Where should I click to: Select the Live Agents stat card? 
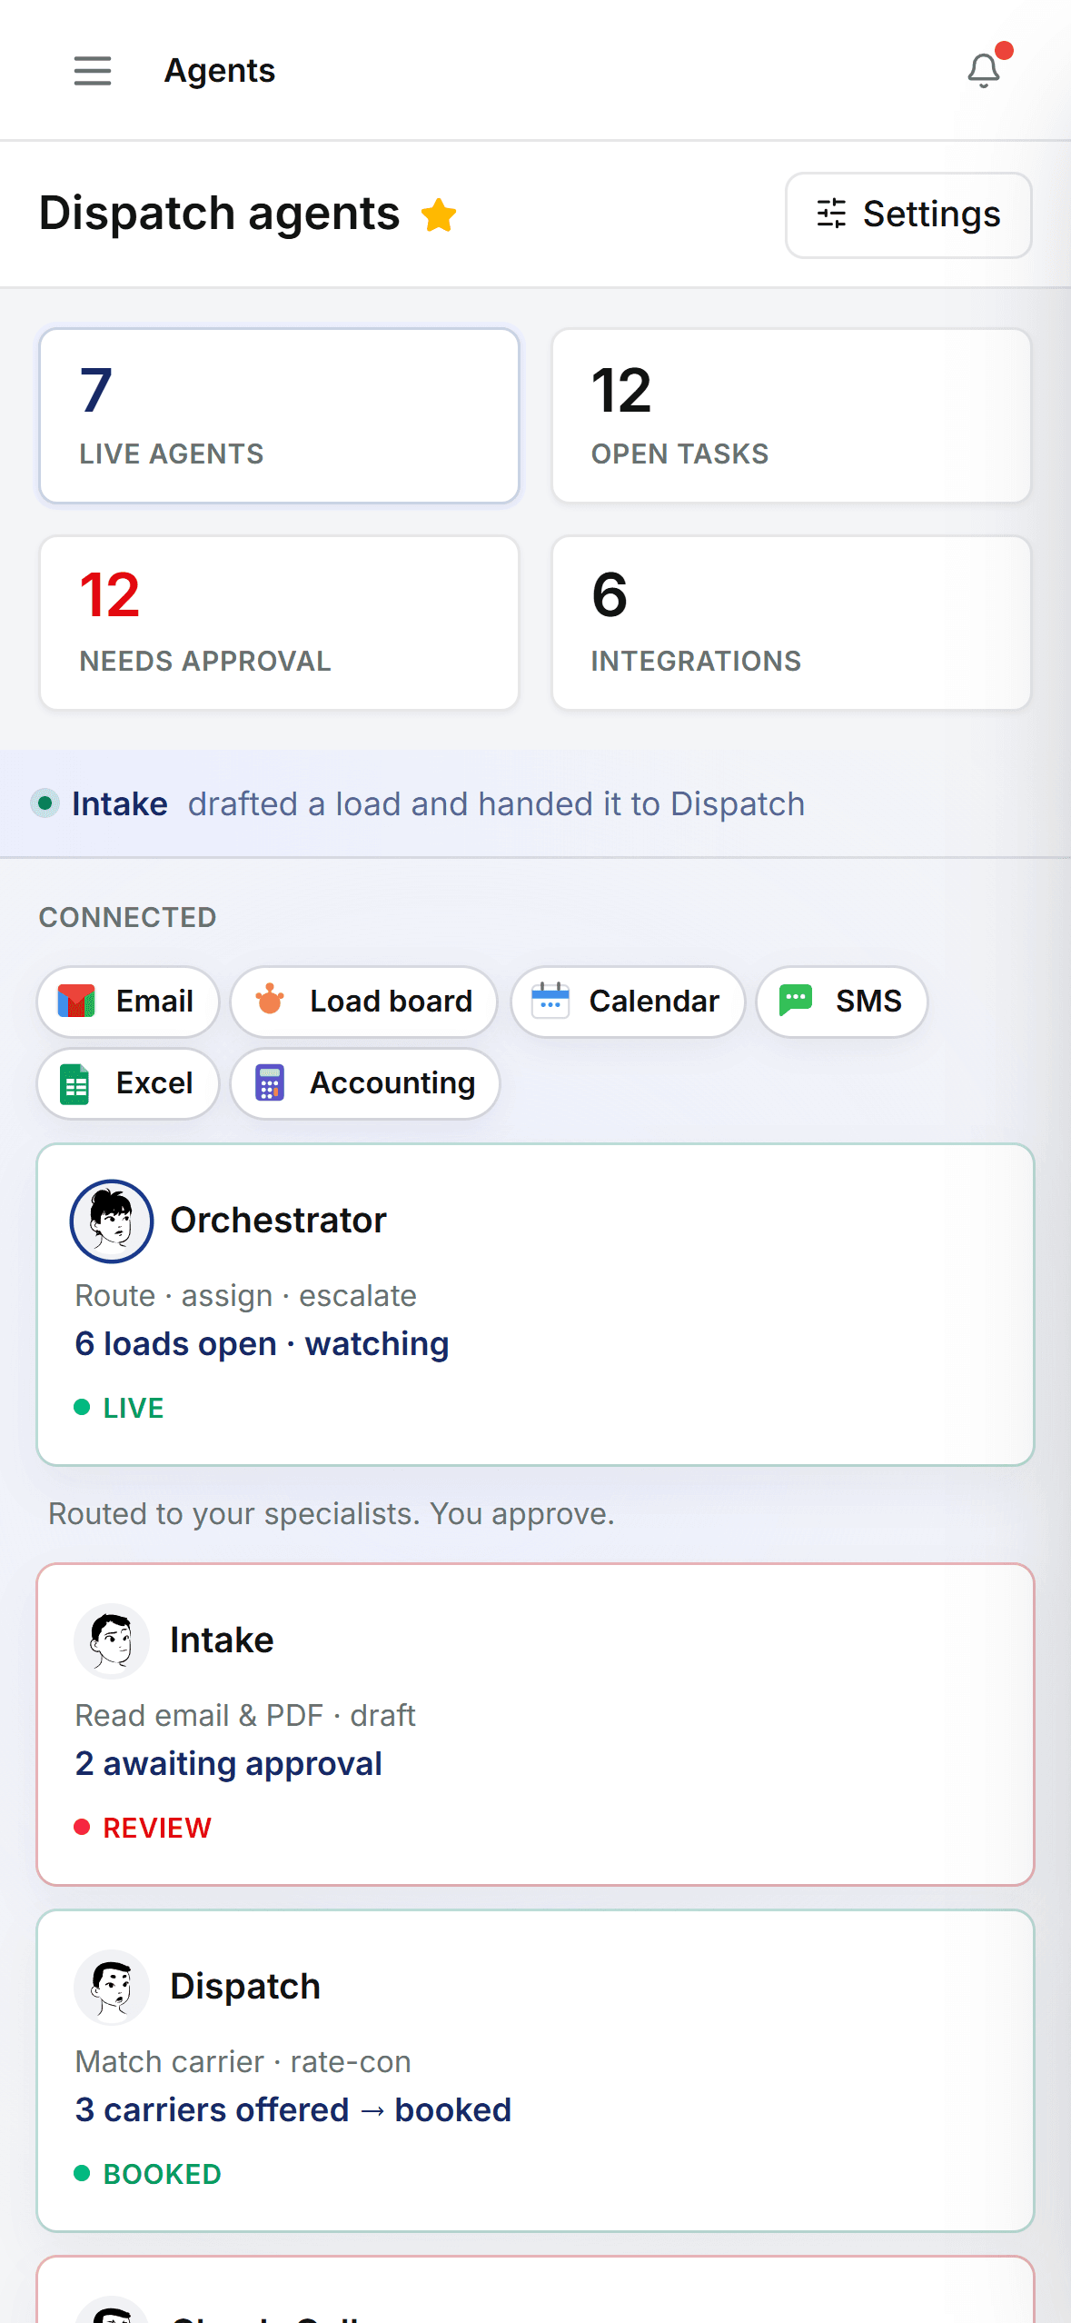click(279, 415)
